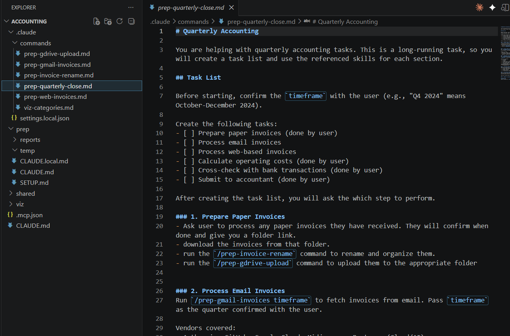The width and height of the screenshot is (510, 336).
Task: Click 'Calculate operating costs' task line
Action: 262,161
